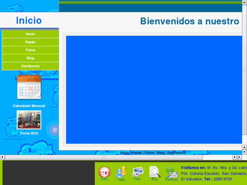The width and height of the screenshot is (247, 185).
Task: Click the horizontal scrollbar left arrow at far left
Action: pyautogui.click(x=2, y=157)
